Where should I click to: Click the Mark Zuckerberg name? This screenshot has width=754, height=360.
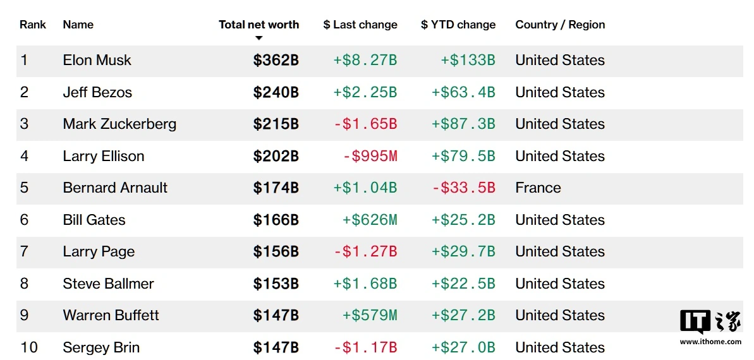pyautogui.click(x=119, y=124)
